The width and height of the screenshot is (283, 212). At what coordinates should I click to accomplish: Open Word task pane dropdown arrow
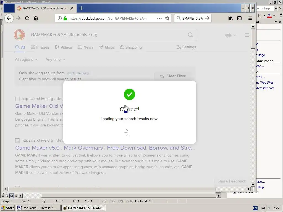coord(276,22)
